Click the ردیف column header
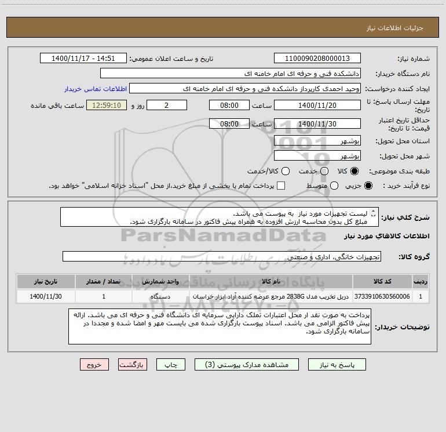The image size is (446, 432). coord(421,281)
